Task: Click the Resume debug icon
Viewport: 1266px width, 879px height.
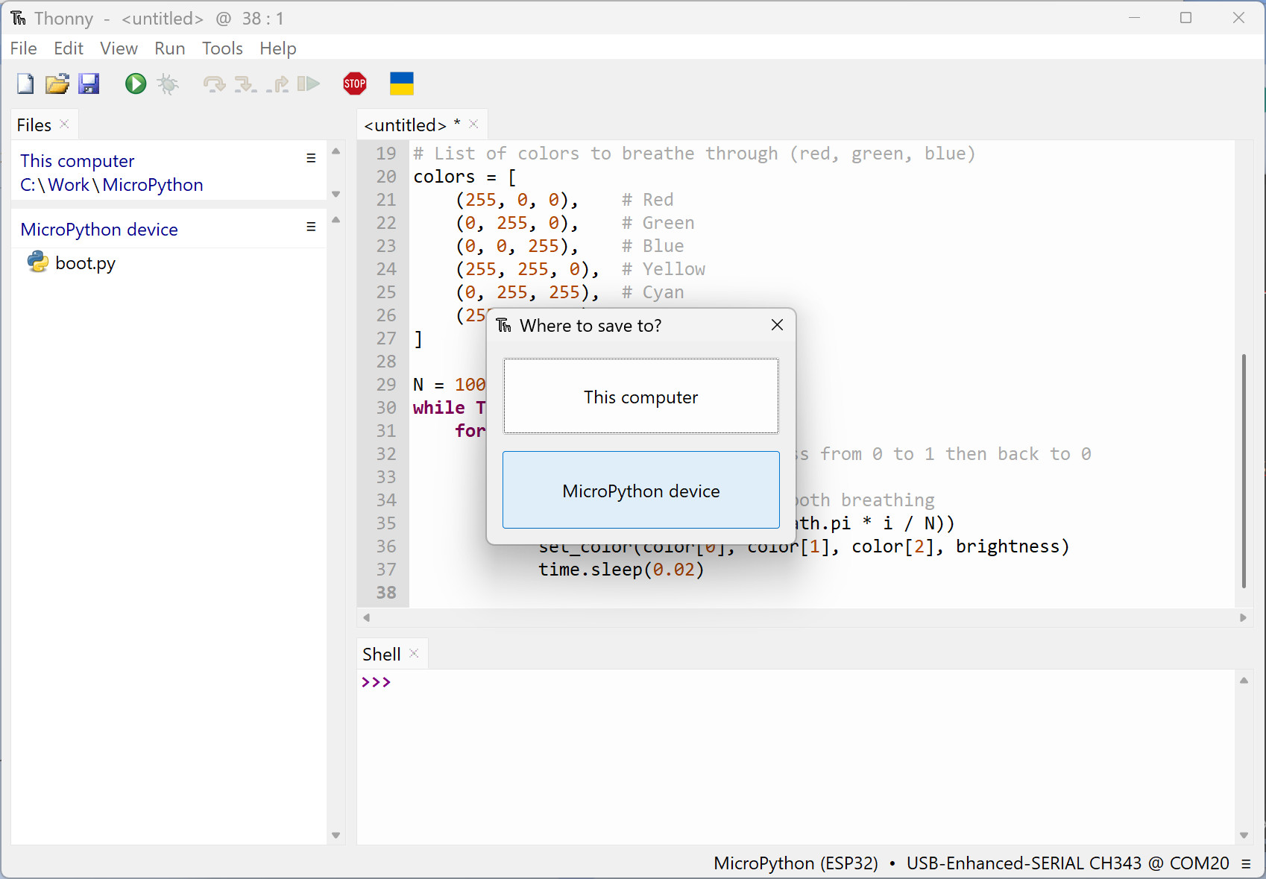Action: (x=309, y=84)
